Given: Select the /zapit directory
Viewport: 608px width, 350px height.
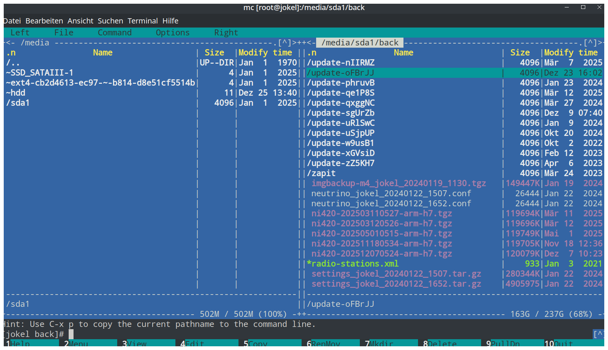Looking at the screenshot, I should 321,173.
